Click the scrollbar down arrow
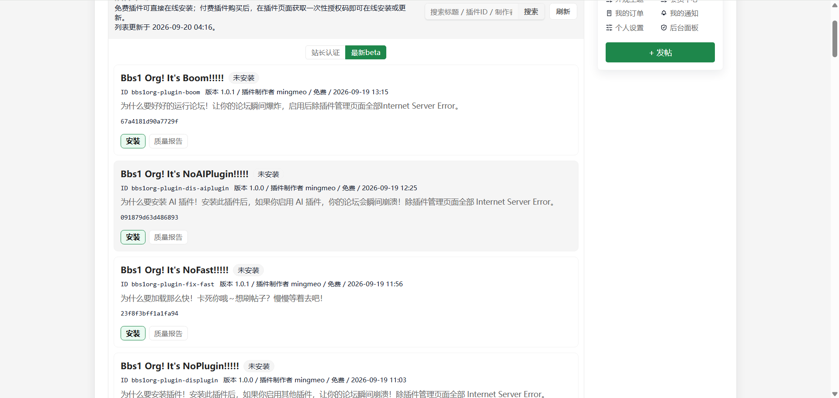This screenshot has height=398, width=839. pyautogui.click(x=835, y=394)
